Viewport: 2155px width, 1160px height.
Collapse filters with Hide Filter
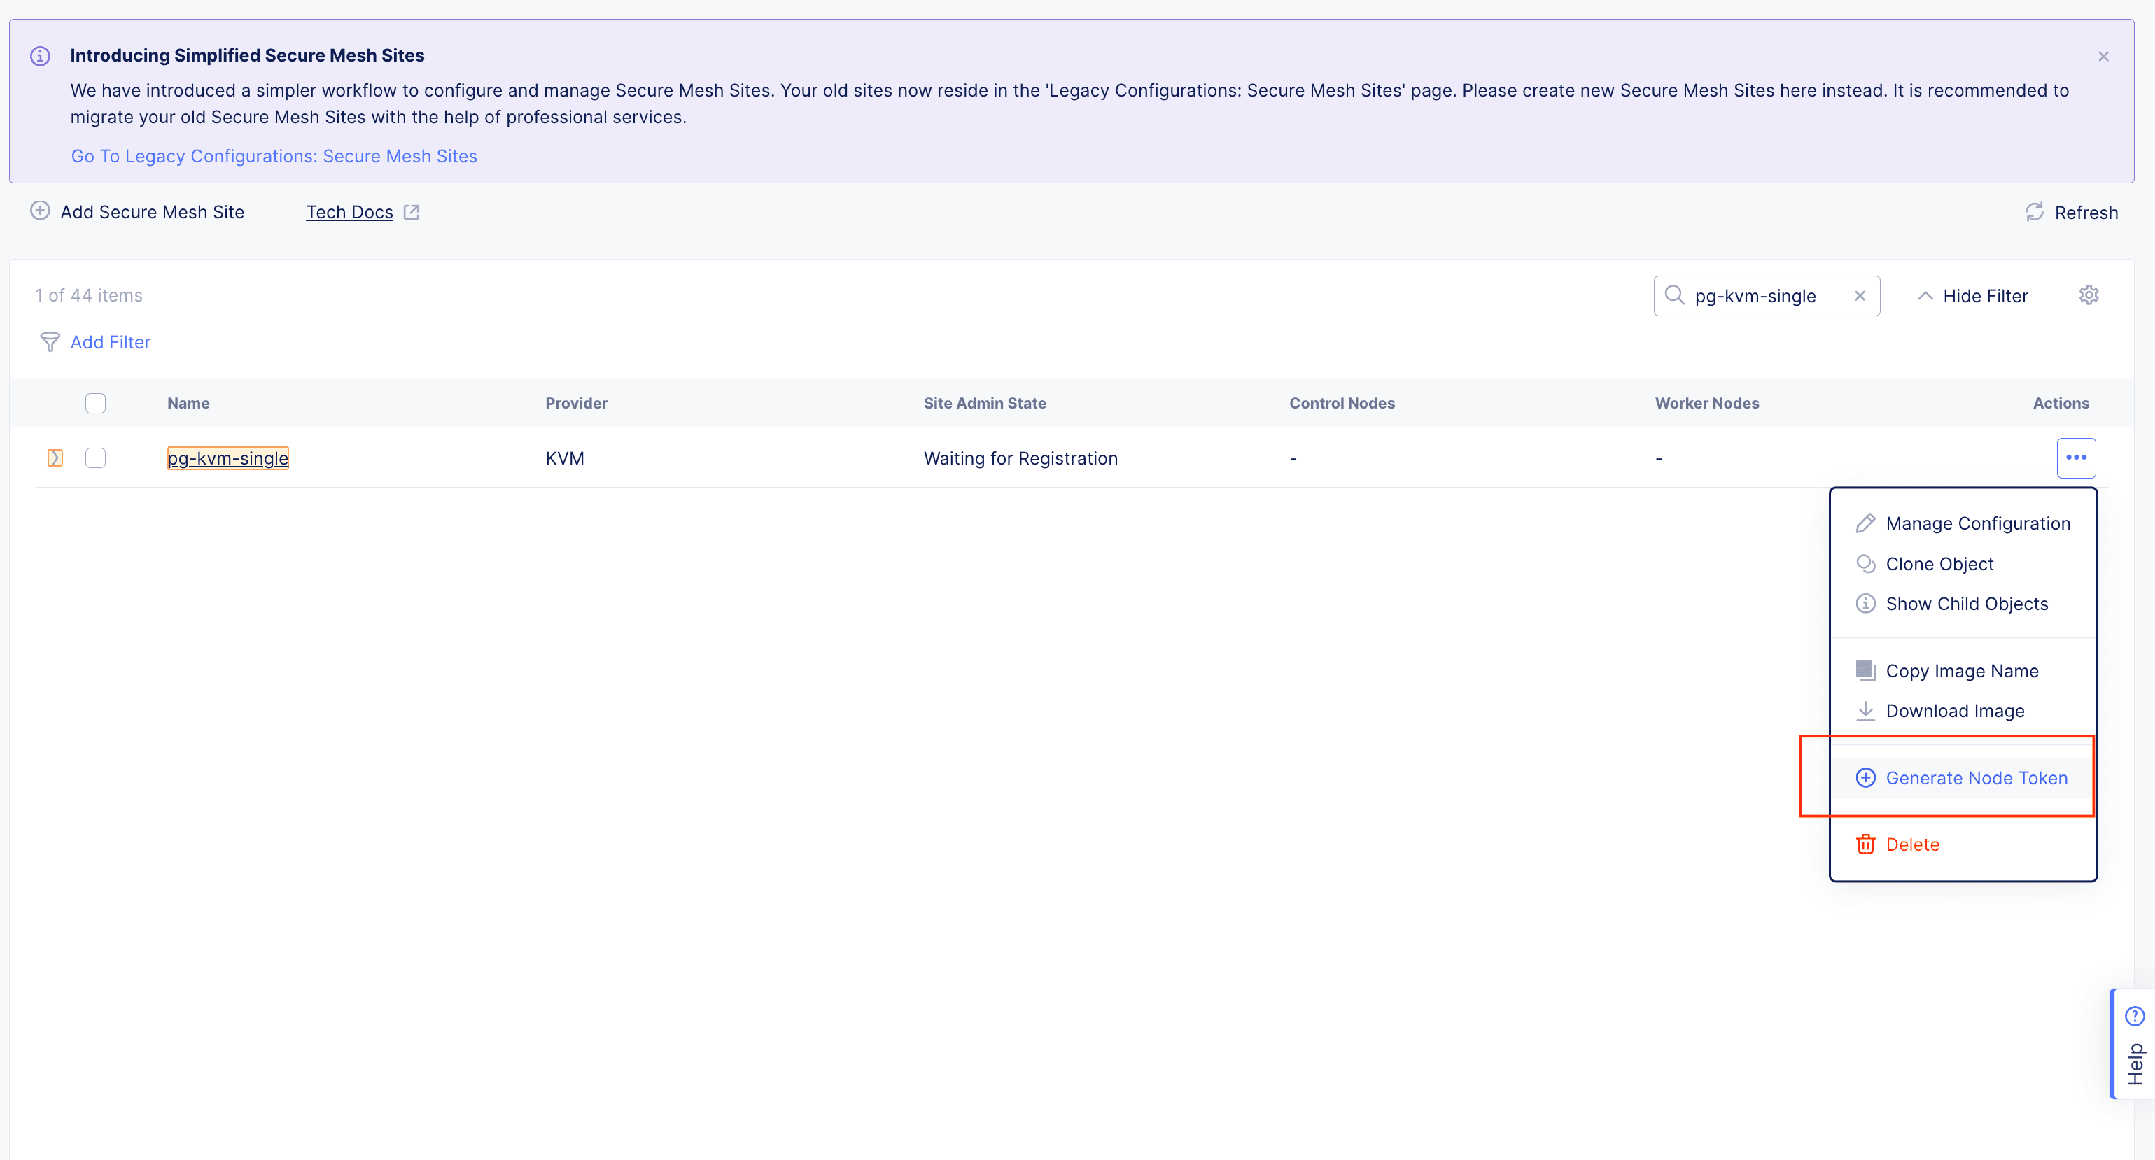(1972, 296)
